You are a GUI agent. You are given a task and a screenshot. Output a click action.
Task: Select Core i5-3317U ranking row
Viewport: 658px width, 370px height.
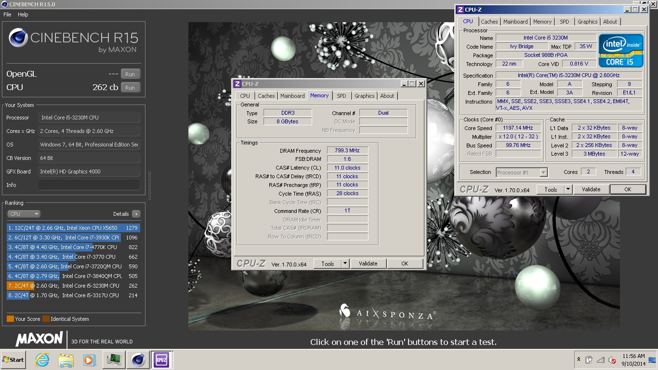click(73, 295)
